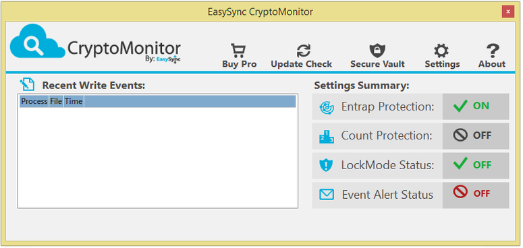Click inside the empty write events list
This screenshot has width=523, height=248.
point(157,158)
